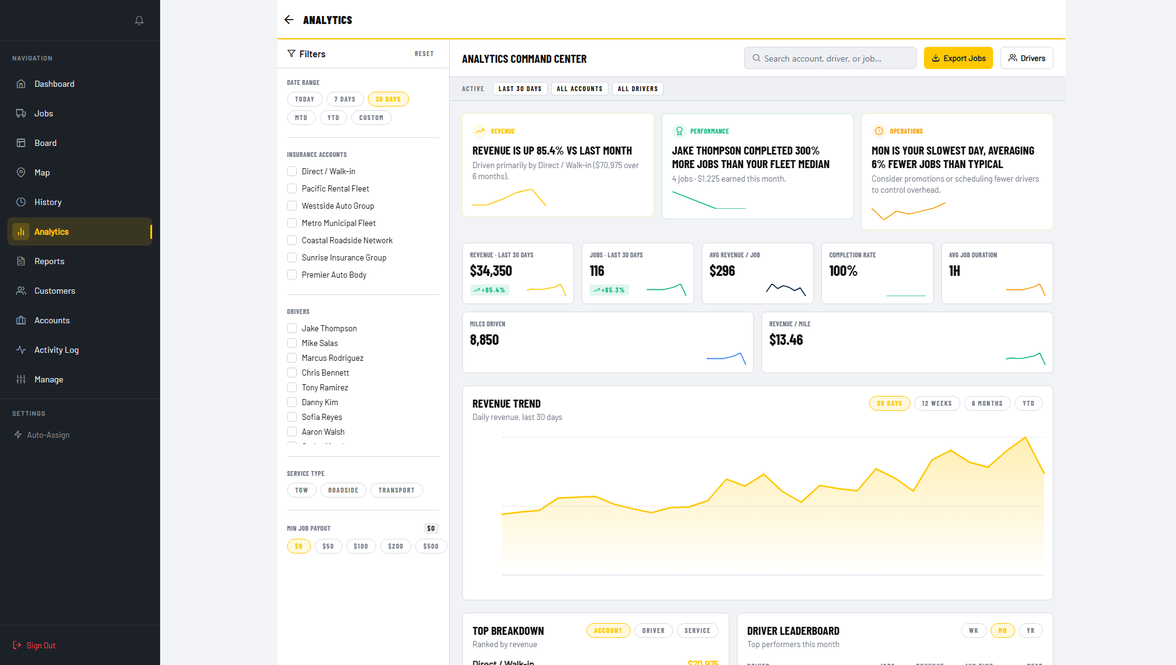This screenshot has height=665, width=1176.
Task: Check Danny Kim driver checkbox
Action: [292, 402]
